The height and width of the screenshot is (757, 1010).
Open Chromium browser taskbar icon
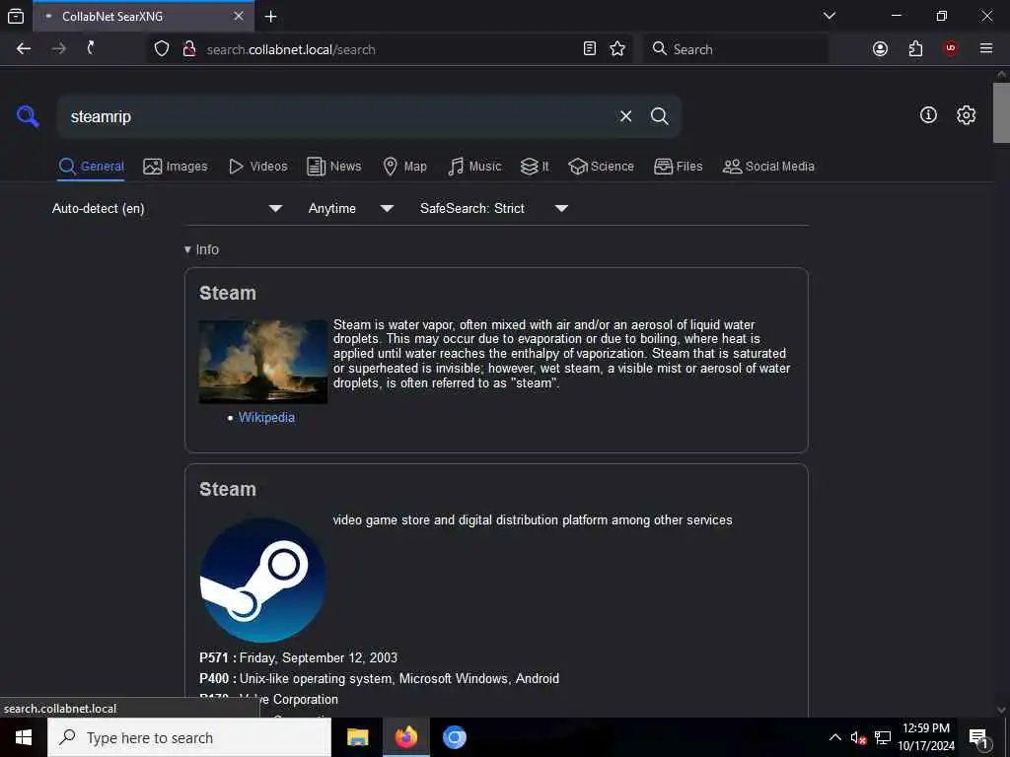click(454, 737)
